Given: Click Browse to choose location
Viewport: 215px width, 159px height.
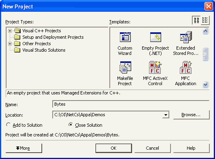Looking at the screenshot, I should click(x=191, y=115).
